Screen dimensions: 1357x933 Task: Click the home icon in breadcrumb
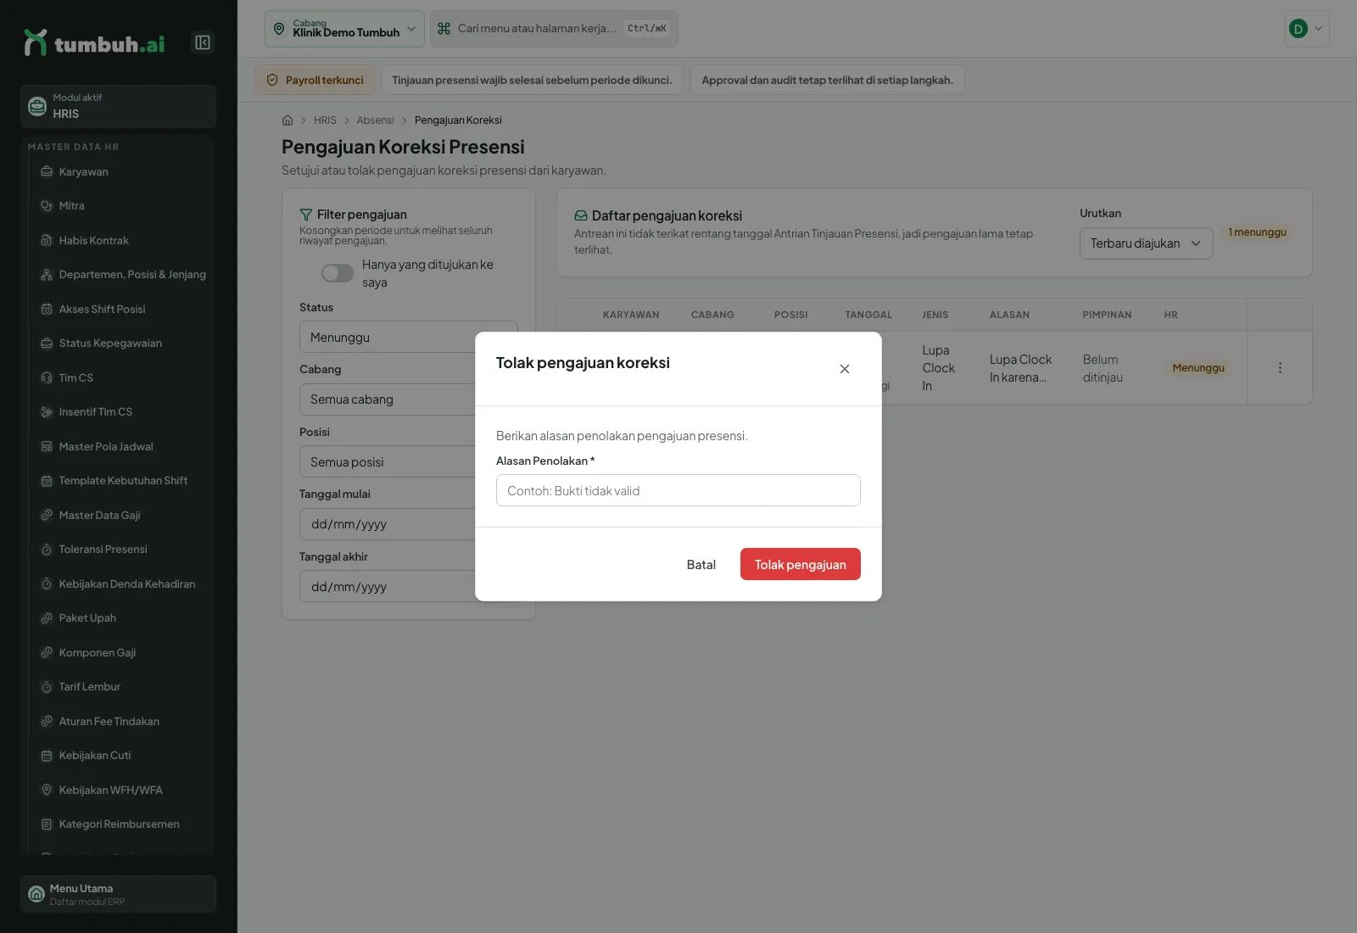[x=288, y=120]
